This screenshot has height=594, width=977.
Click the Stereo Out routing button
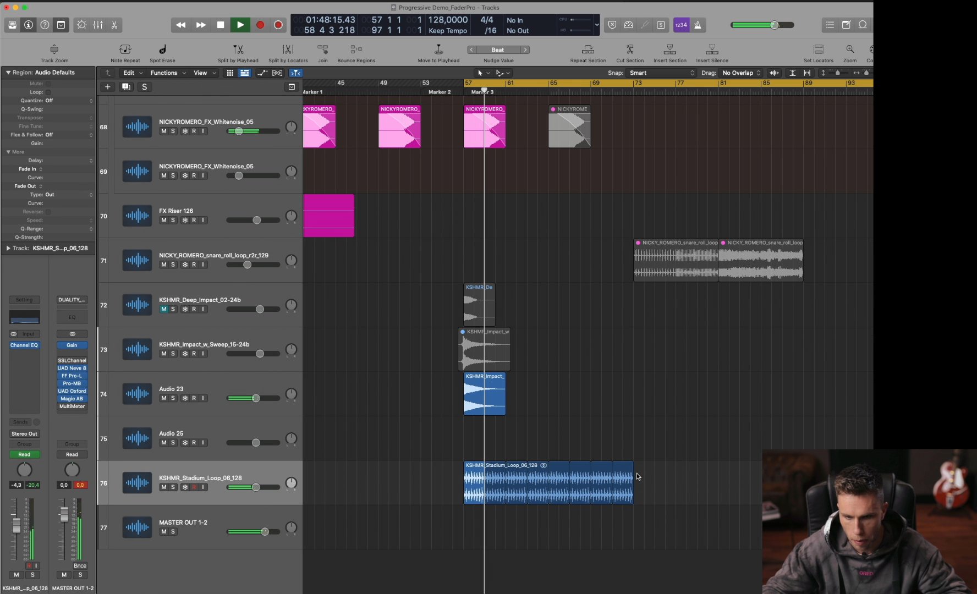(x=24, y=433)
